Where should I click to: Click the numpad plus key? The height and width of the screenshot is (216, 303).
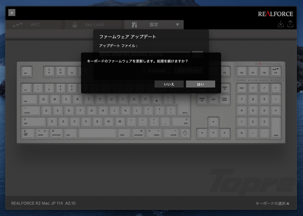(x=276, y=111)
